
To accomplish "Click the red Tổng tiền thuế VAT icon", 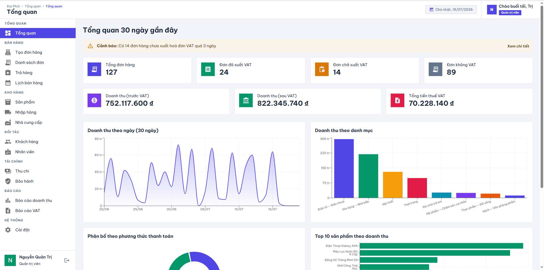I will pyautogui.click(x=398, y=100).
